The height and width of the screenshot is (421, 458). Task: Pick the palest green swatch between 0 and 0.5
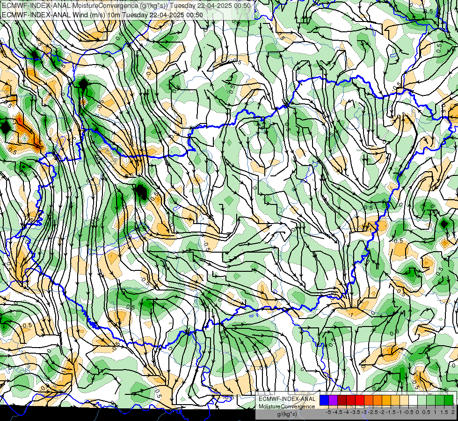(422, 400)
